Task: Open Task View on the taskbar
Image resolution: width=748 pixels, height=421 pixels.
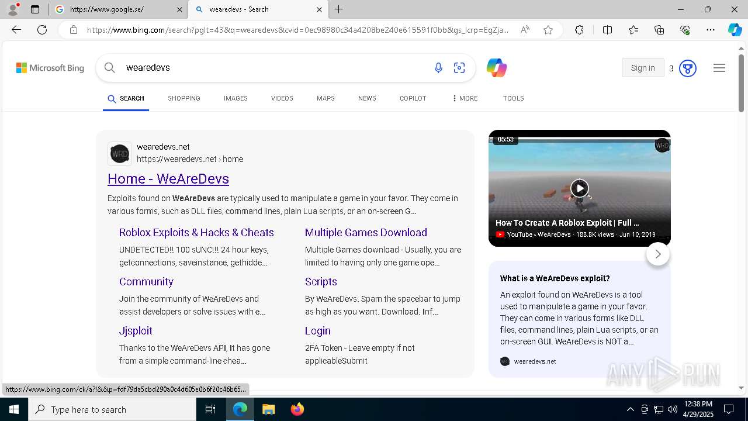Action: click(x=210, y=409)
